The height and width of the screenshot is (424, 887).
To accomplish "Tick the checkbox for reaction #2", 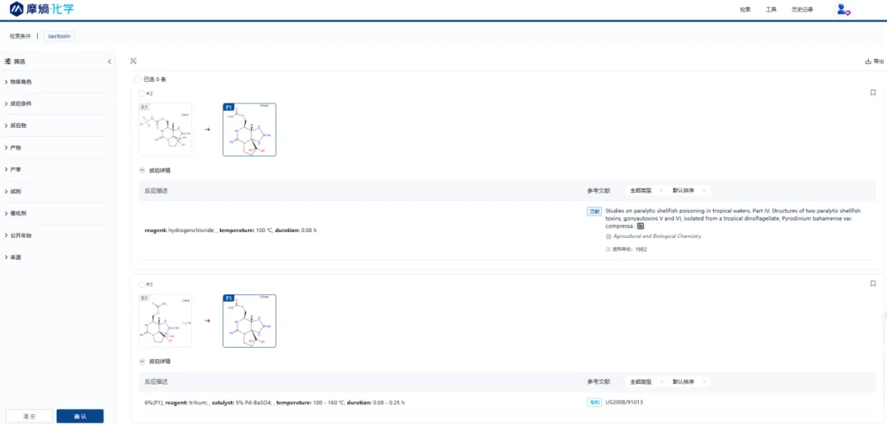I will [x=141, y=93].
